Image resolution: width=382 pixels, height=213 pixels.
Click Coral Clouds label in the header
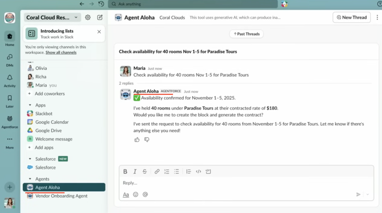172,18
